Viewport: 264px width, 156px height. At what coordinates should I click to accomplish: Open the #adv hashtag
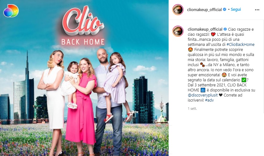[209, 100]
